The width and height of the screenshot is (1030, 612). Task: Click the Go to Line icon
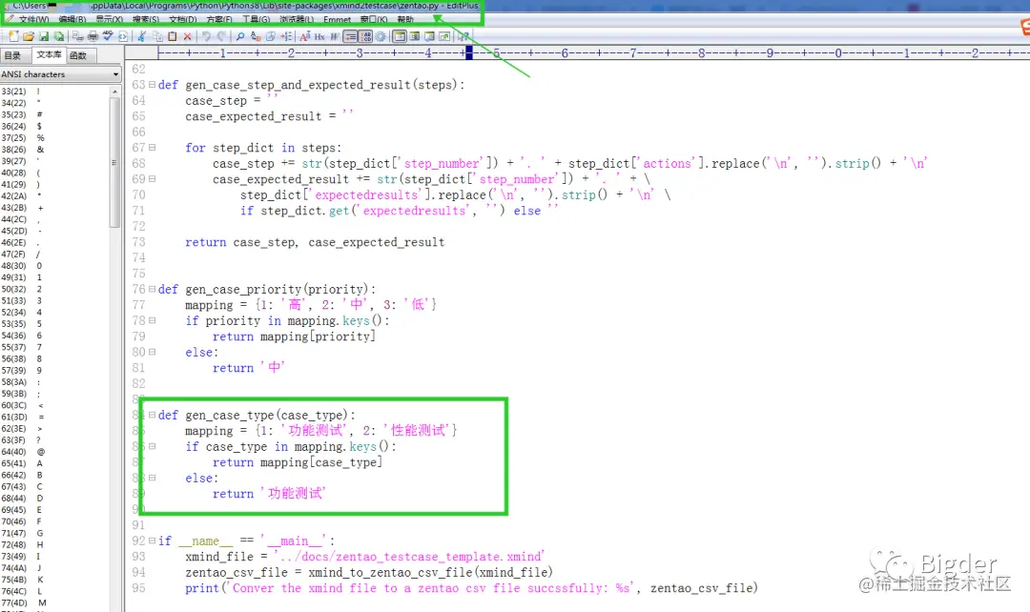(286, 37)
